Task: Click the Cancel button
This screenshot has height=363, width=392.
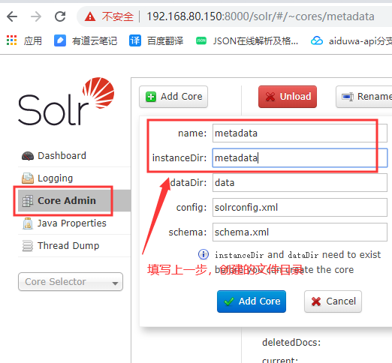Action: click(333, 301)
